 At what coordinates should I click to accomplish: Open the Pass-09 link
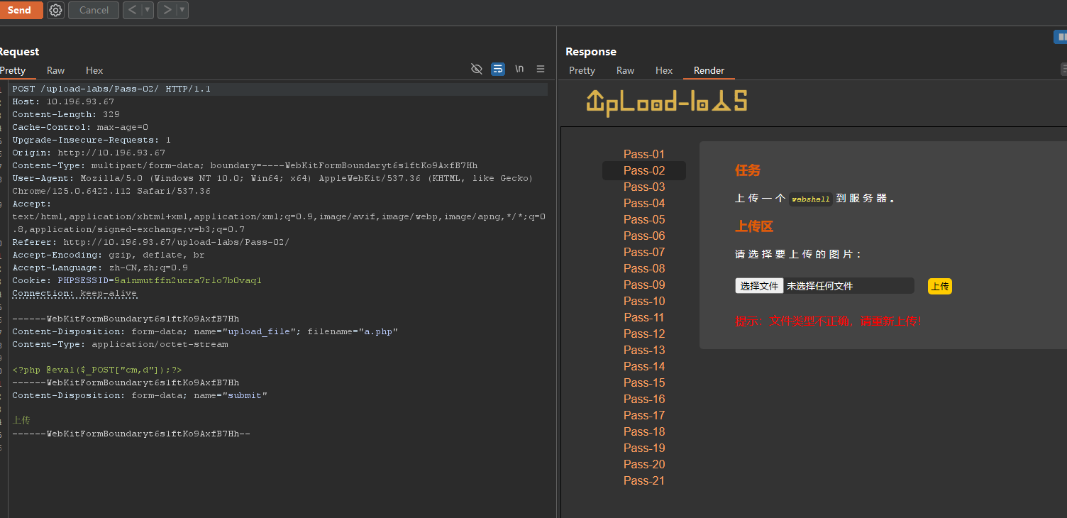[x=644, y=285]
